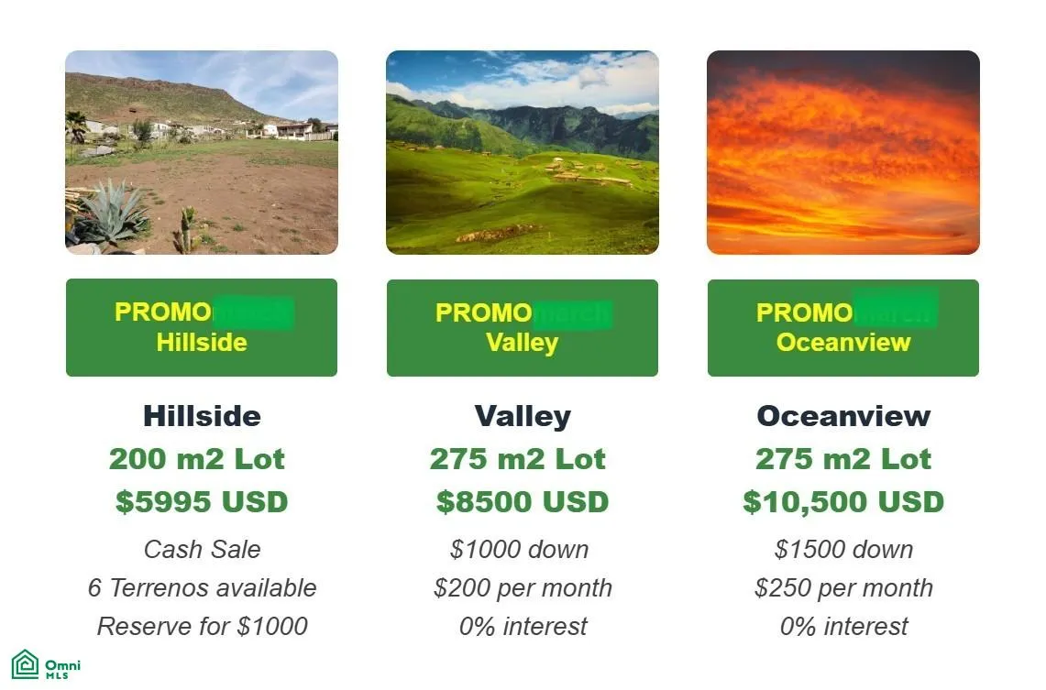This screenshot has width=1046, height=690.
Task: Click the $8500 USD price
Action: [x=523, y=501]
